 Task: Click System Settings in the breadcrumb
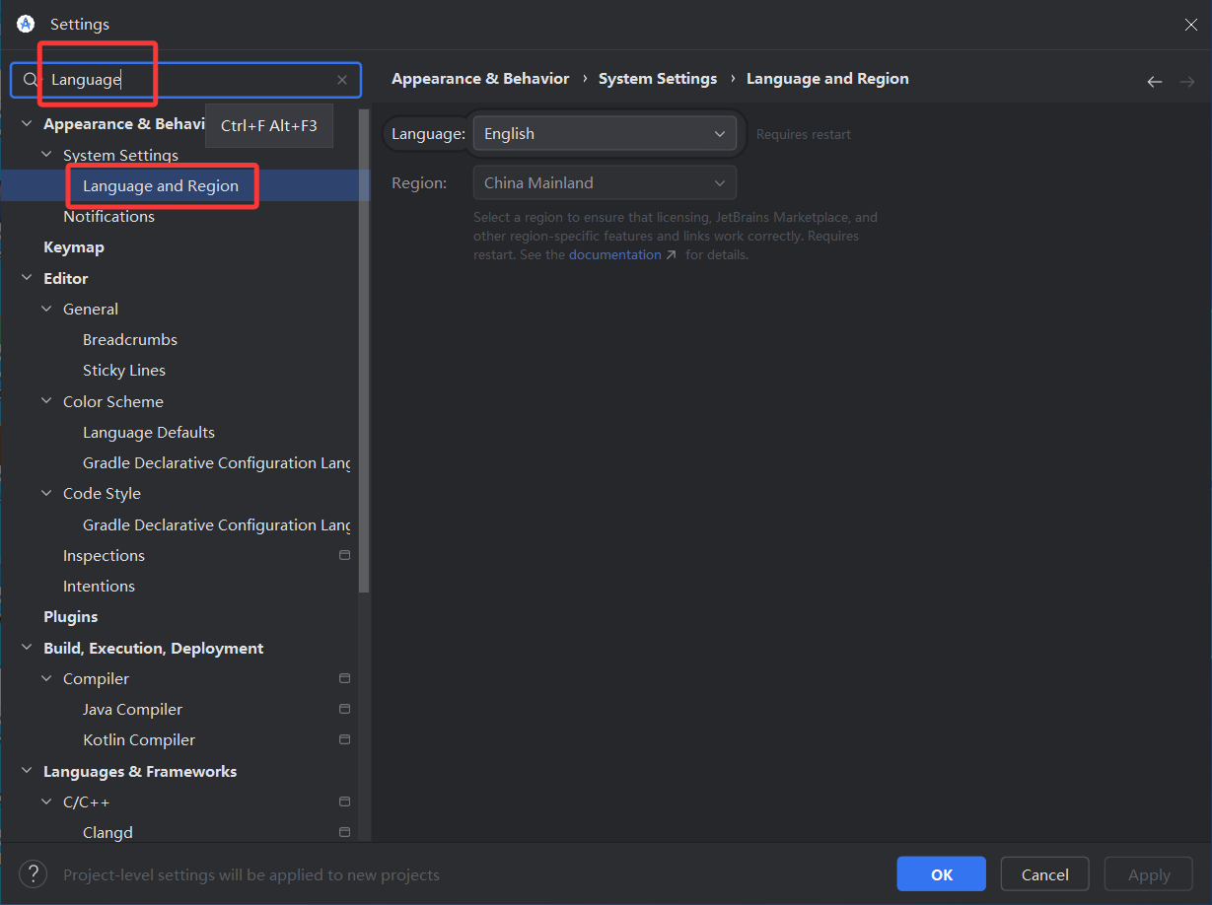coord(657,79)
